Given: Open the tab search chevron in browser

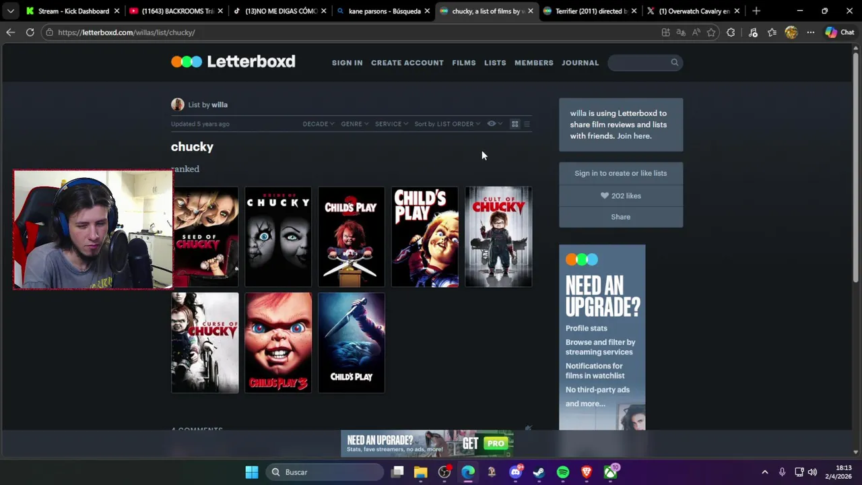Looking at the screenshot, I should click(10, 11).
